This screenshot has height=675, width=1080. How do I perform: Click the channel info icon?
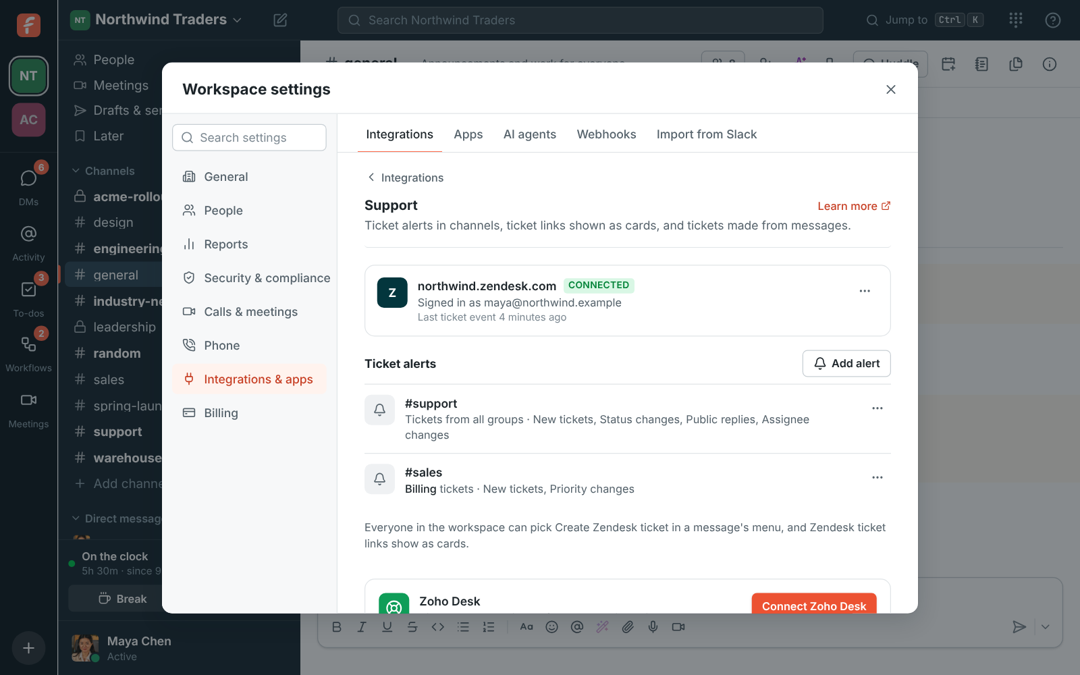tap(1050, 64)
